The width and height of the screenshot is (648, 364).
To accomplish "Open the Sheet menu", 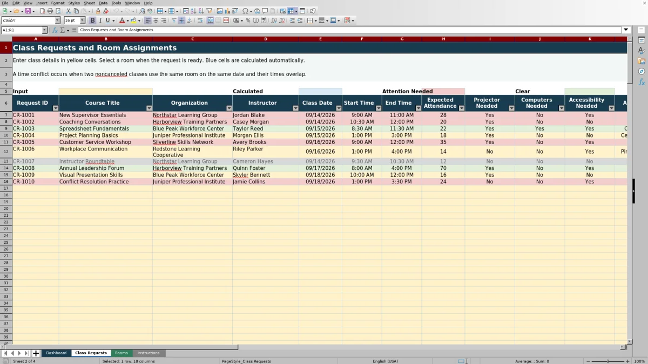I will point(89,3).
